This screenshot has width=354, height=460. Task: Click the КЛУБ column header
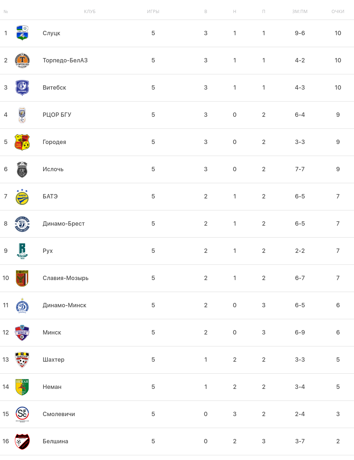pyautogui.click(x=90, y=12)
